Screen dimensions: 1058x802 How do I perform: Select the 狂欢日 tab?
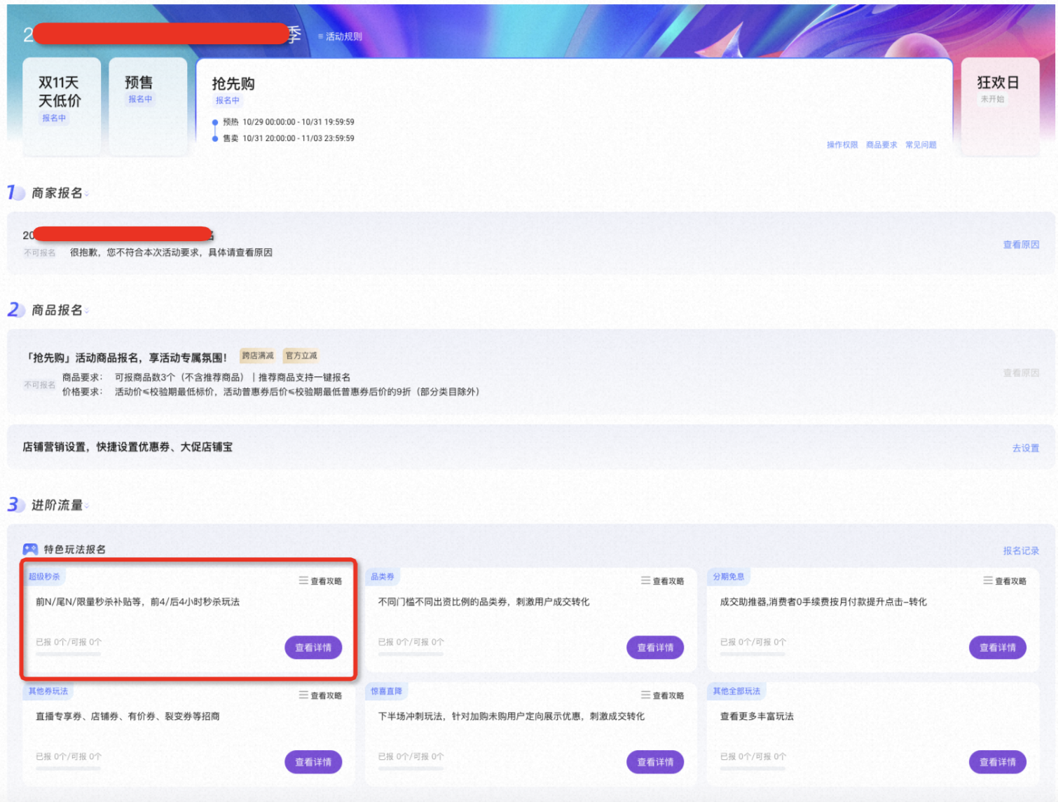(x=1000, y=107)
